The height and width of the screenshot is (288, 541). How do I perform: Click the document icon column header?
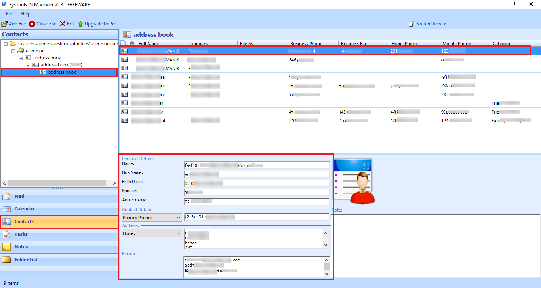click(123, 43)
